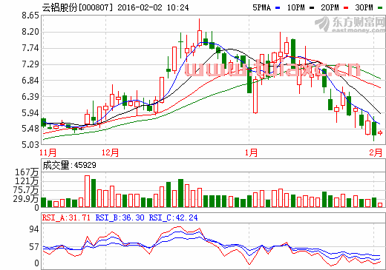Screen dimensions: 386x270
Task: Click the 6.84 price axis label
Action: [30, 81]
